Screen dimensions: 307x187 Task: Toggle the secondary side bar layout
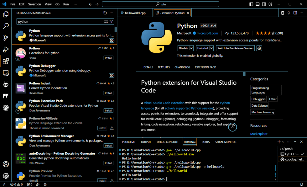[x=264, y=4]
